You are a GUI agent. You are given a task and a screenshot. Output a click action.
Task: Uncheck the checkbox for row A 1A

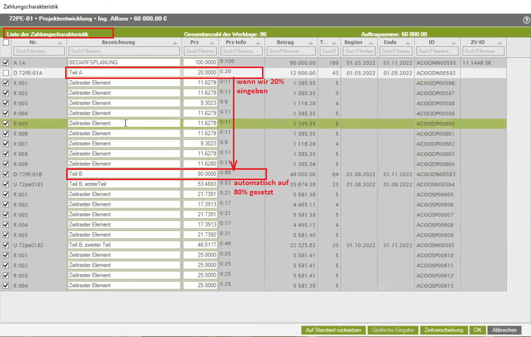coord(6,63)
